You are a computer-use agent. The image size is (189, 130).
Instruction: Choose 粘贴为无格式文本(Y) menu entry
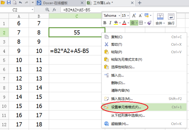[x=144, y=59]
